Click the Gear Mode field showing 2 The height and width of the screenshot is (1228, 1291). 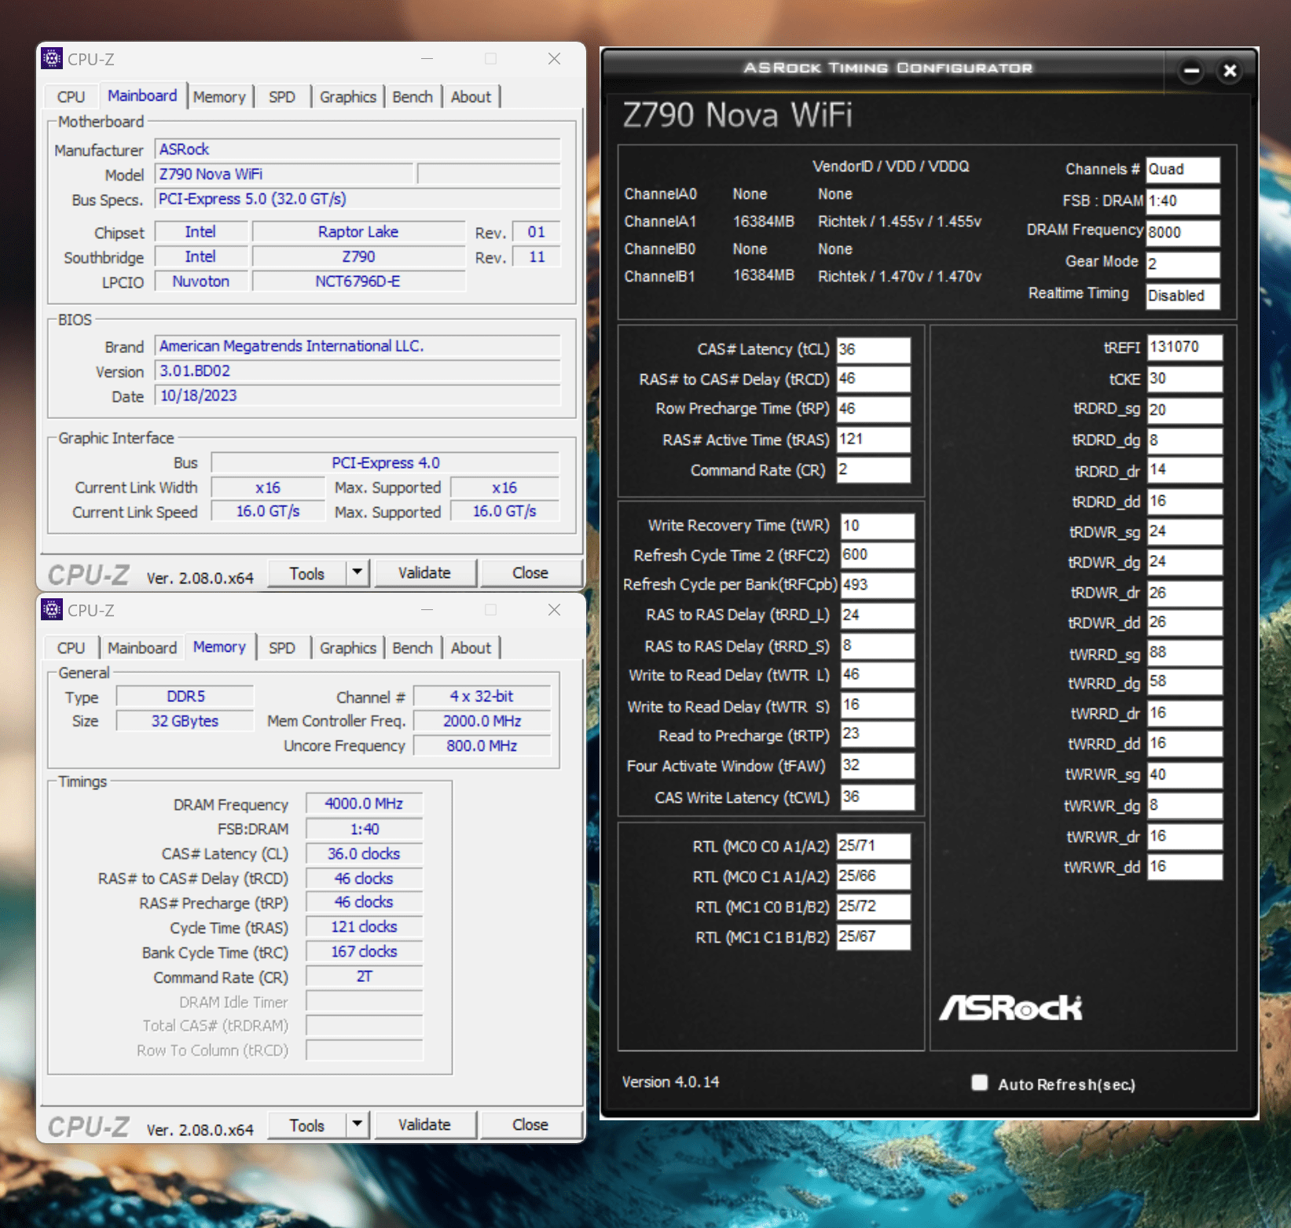point(1183,263)
